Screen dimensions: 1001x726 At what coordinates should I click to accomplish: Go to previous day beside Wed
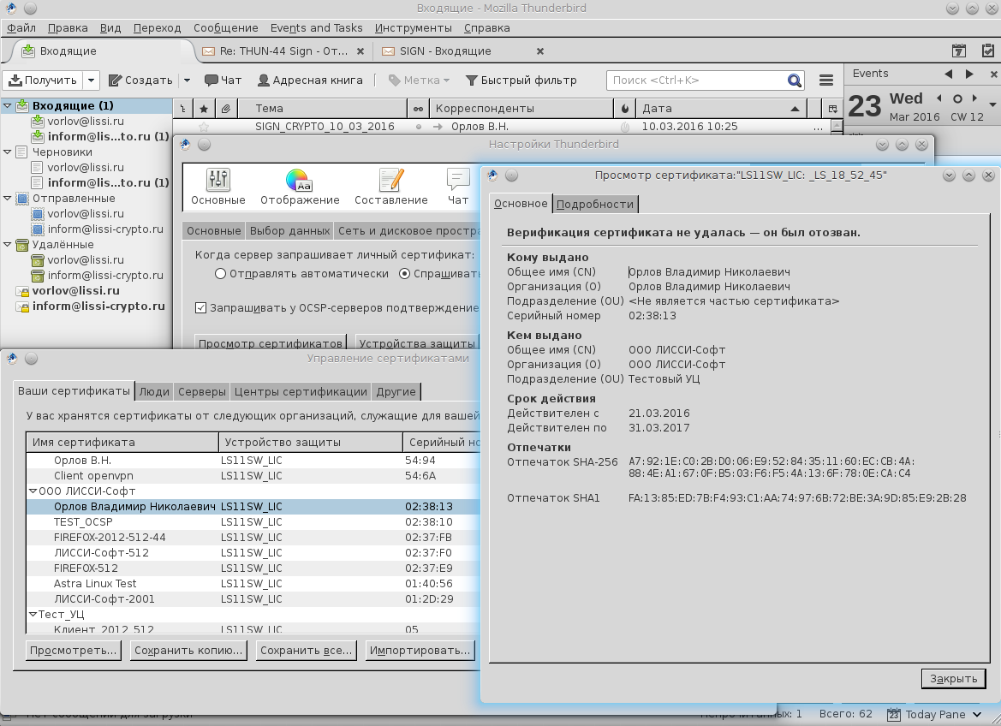coord(938,98)
